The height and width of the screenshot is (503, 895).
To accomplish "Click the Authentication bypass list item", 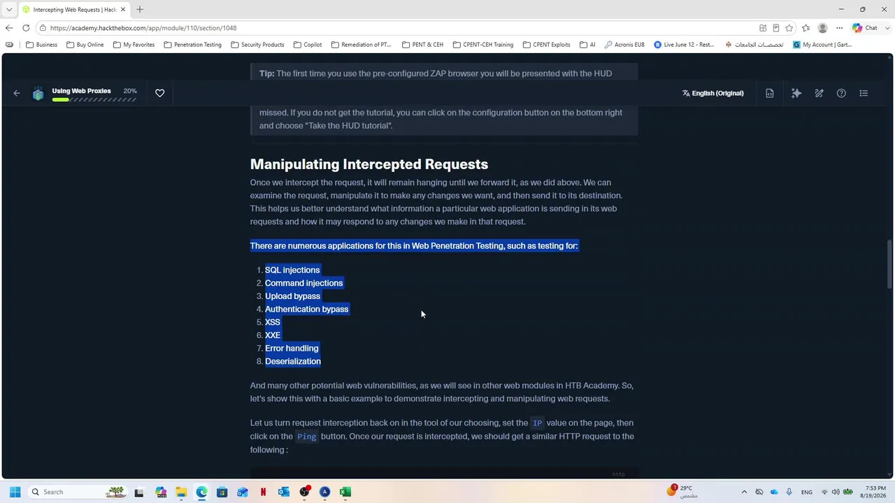I will tap(306, 309).
